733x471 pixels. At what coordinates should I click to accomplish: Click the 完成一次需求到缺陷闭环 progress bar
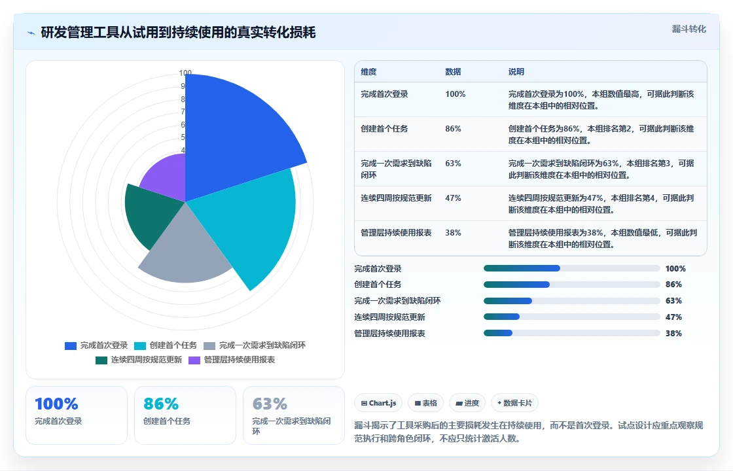(572, 301)
